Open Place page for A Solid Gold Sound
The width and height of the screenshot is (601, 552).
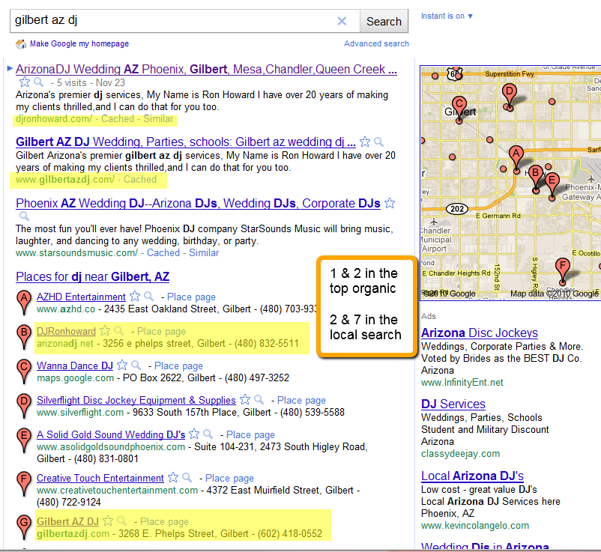[251, 434]
